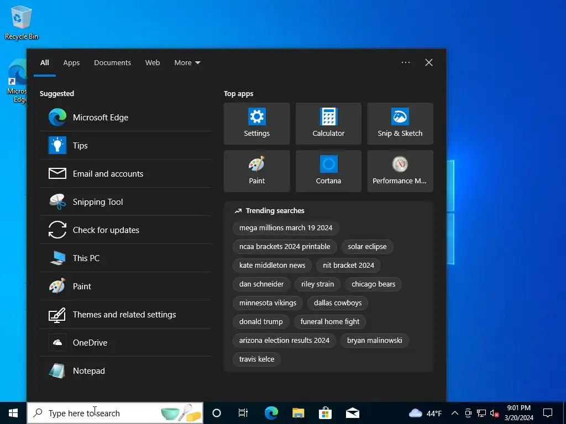Open Paint tile in Top apps
Image resolution: width=566 pixels, height=424 pixels.
[x=256, y=171]
